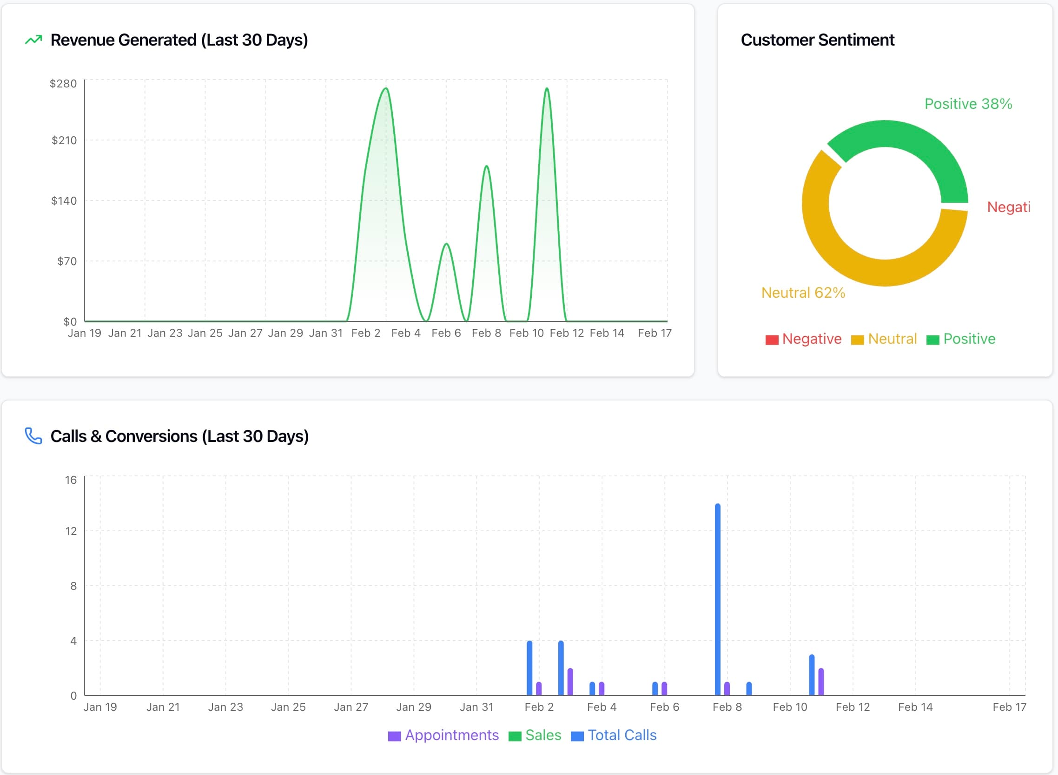Screen dimensions: 1058x775
Task: Click the Revenue Generated chart title
Action: [179, 40]
